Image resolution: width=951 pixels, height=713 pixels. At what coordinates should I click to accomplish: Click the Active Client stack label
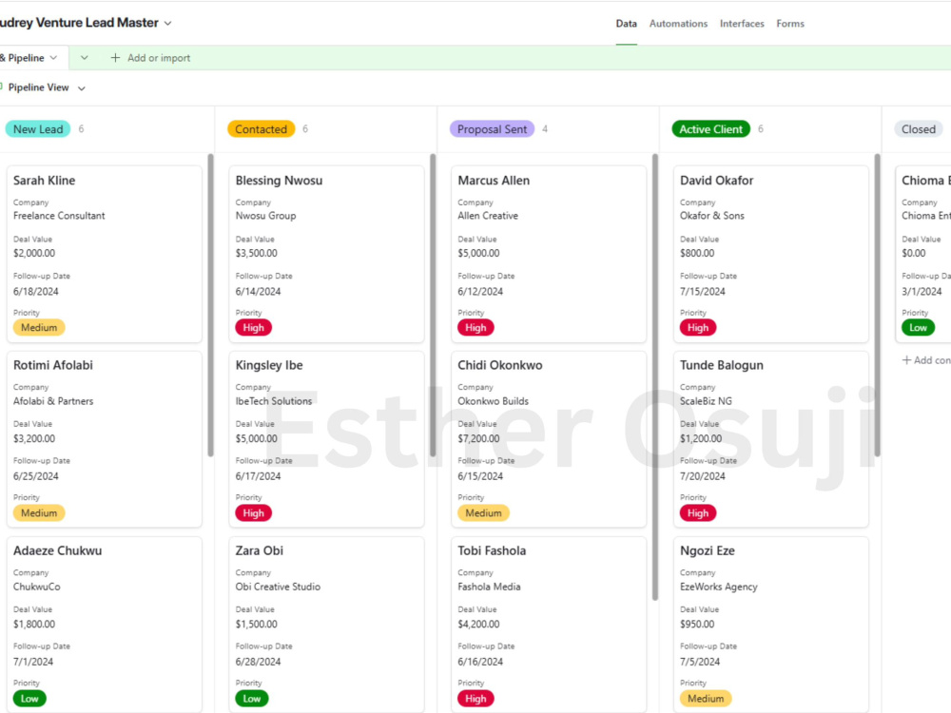[710, 129]
